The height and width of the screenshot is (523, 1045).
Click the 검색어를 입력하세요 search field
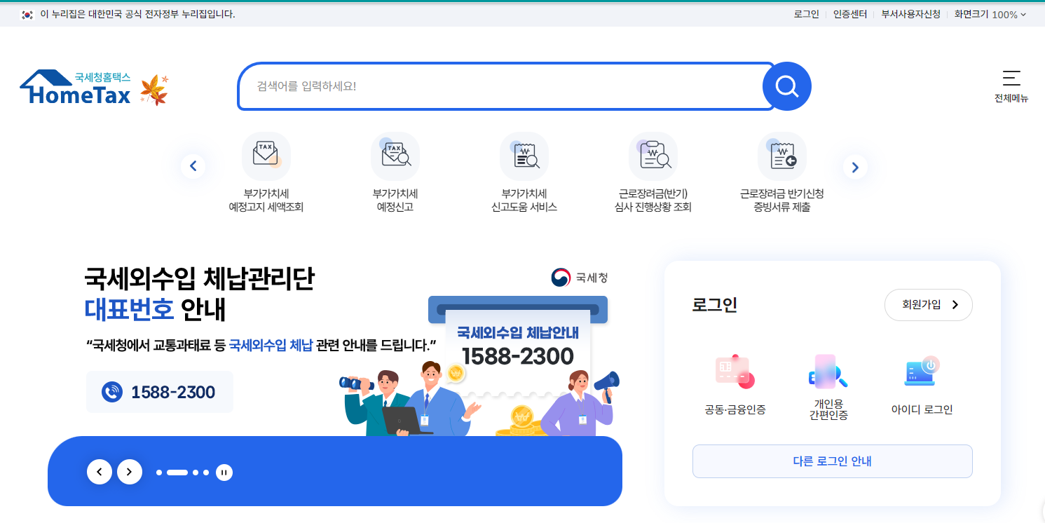pyautogui.click(x=505, y=86)
